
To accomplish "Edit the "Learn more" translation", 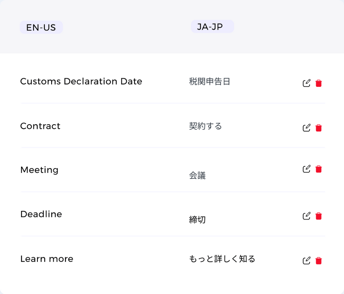I will pos(306,260).
